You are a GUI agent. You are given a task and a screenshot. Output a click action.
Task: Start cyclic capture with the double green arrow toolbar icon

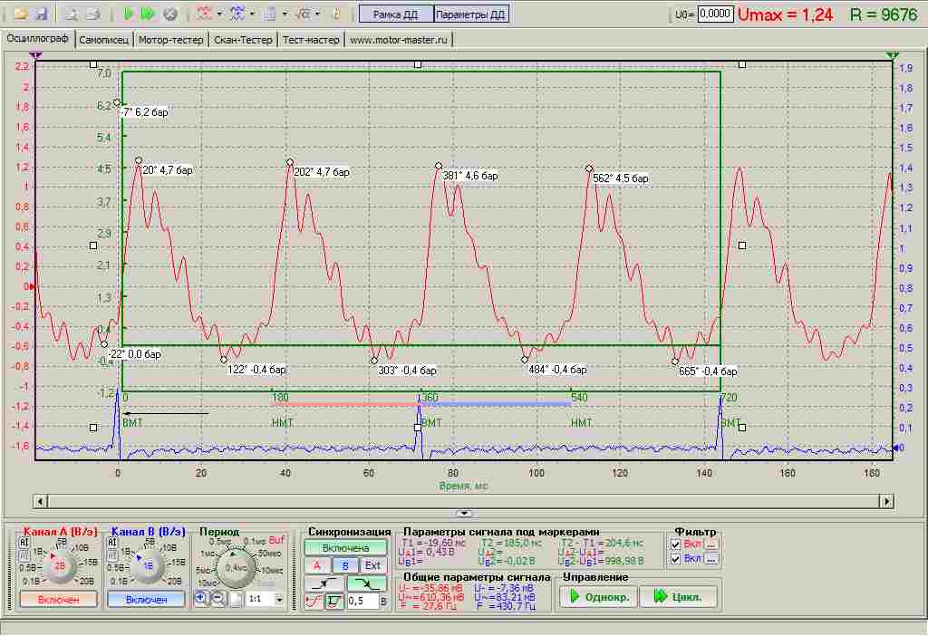pos(148,14)
